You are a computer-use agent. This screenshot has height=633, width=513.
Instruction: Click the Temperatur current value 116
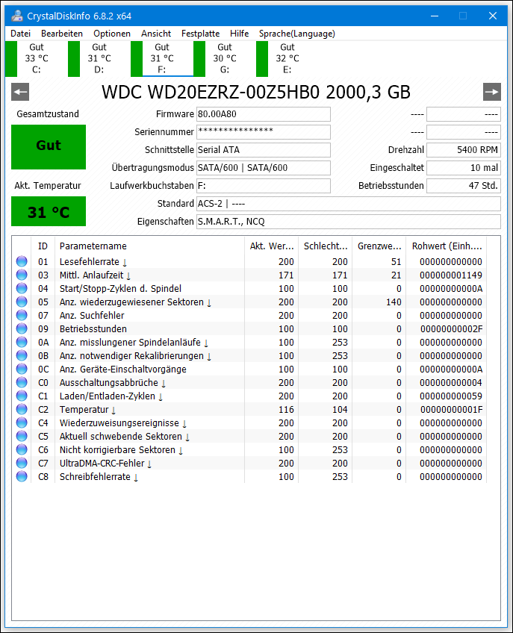click(286, 409)
